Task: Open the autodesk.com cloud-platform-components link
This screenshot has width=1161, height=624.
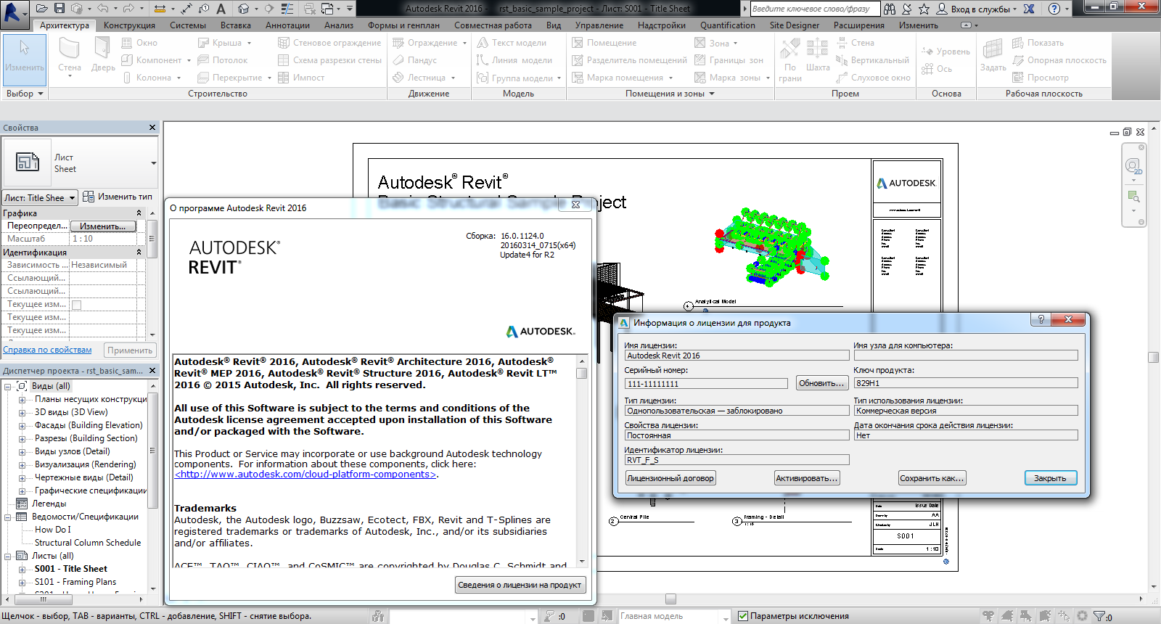Action: (305, 475)
